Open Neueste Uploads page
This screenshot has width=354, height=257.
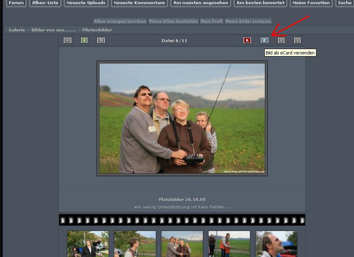pos(86,3)
